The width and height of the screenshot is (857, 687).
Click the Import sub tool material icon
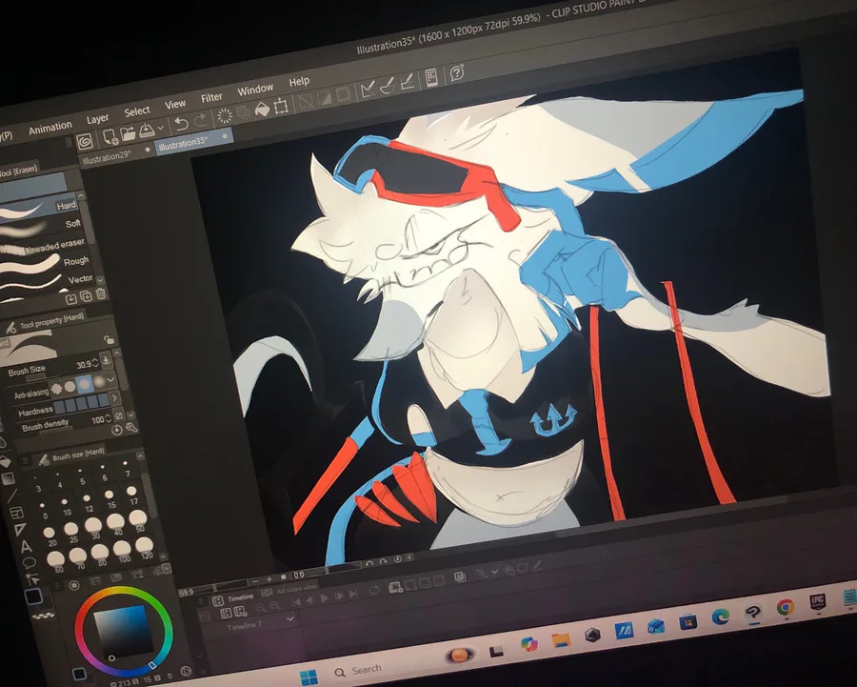pos(71,298)
